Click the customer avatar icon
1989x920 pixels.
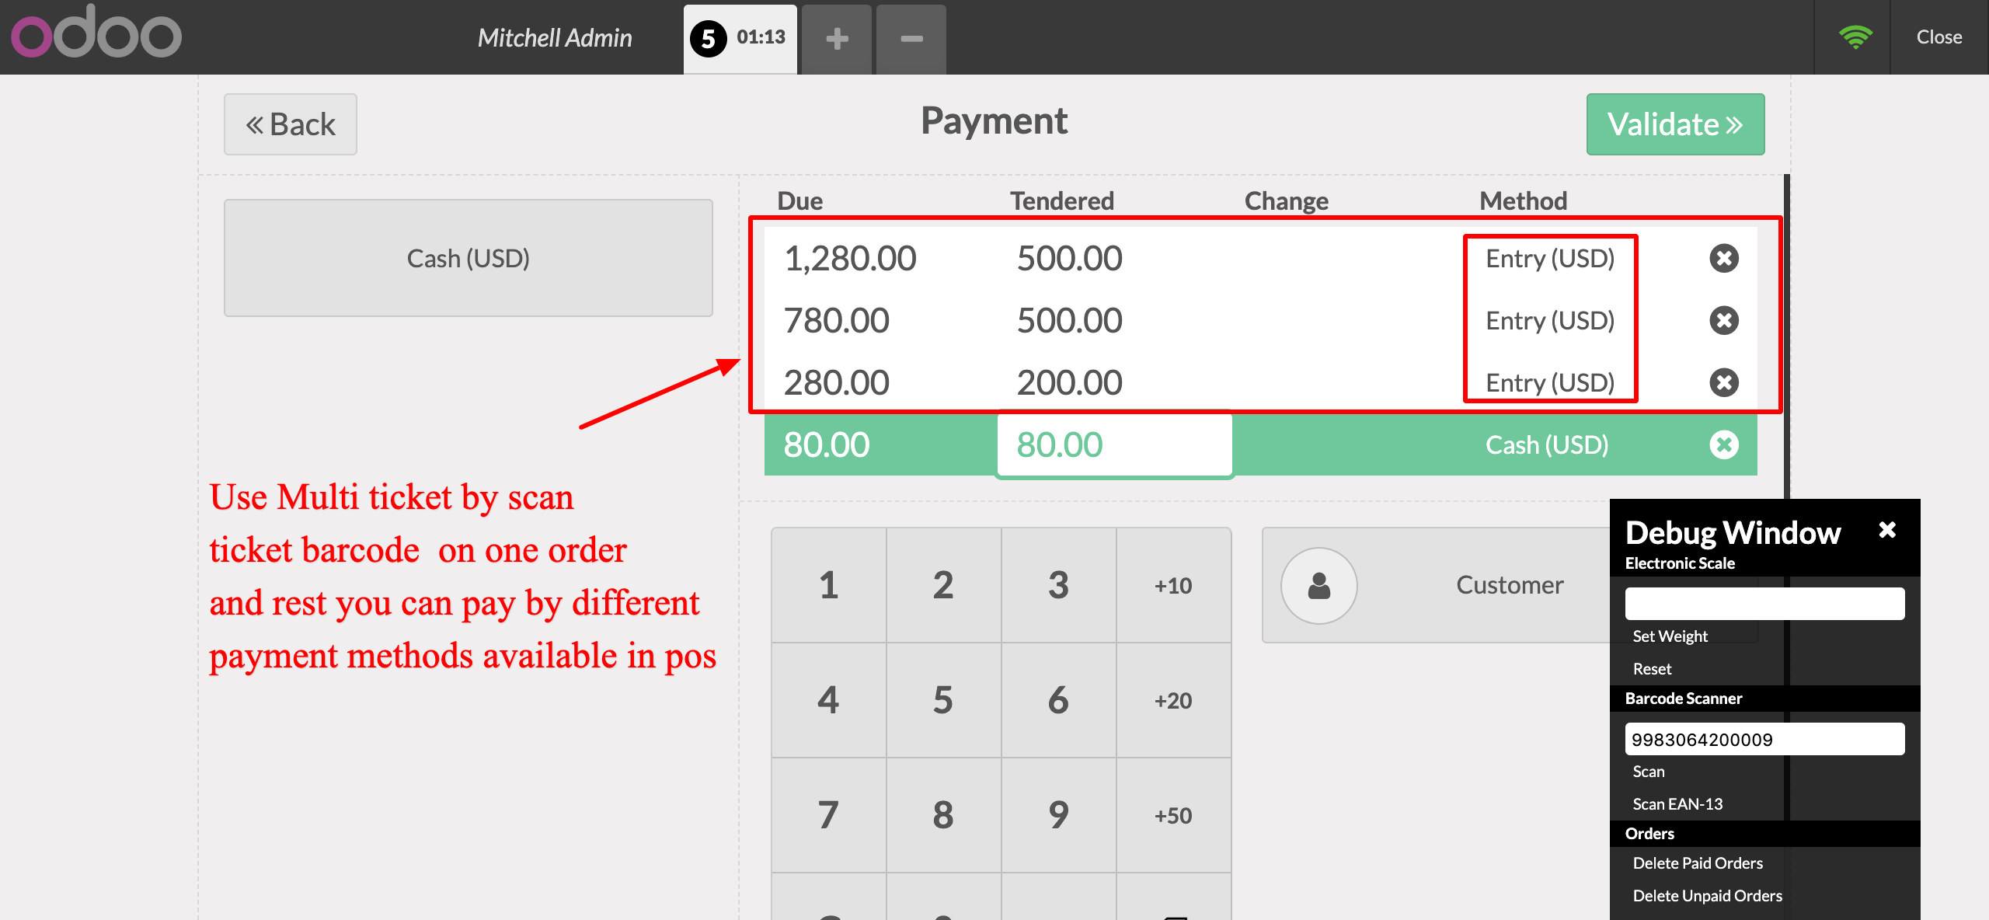1318,585
